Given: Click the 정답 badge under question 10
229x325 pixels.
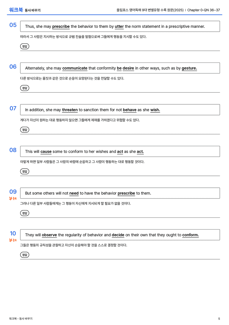Looking at the screenshot, I should 24,255.
